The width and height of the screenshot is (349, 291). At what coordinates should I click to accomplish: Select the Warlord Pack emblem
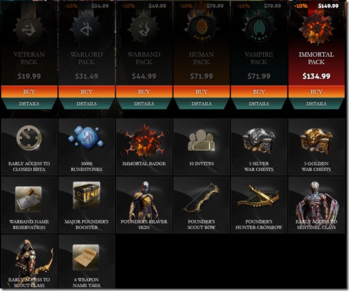pyautogui.click(x=86, y=30)
